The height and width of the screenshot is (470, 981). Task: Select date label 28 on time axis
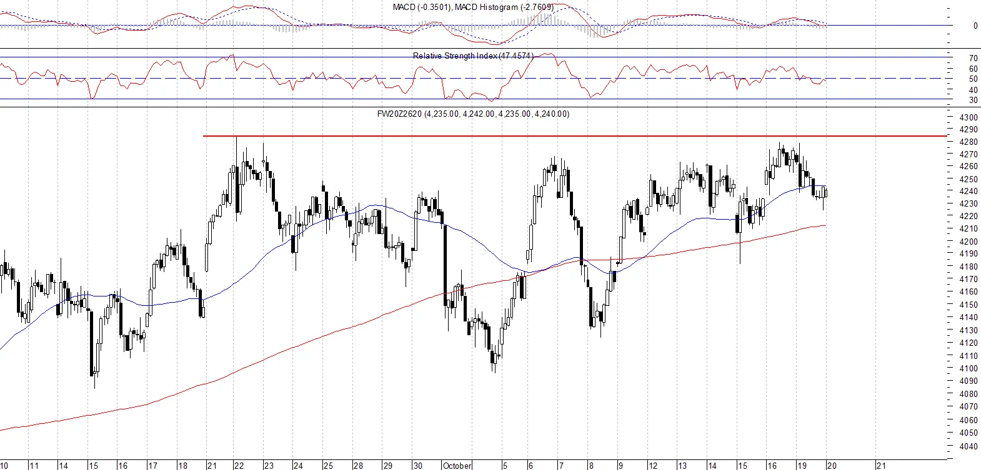click(x=358, y=466)
